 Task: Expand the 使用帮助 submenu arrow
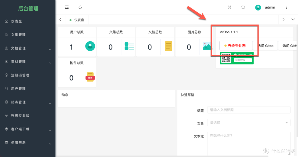point(50,144)
